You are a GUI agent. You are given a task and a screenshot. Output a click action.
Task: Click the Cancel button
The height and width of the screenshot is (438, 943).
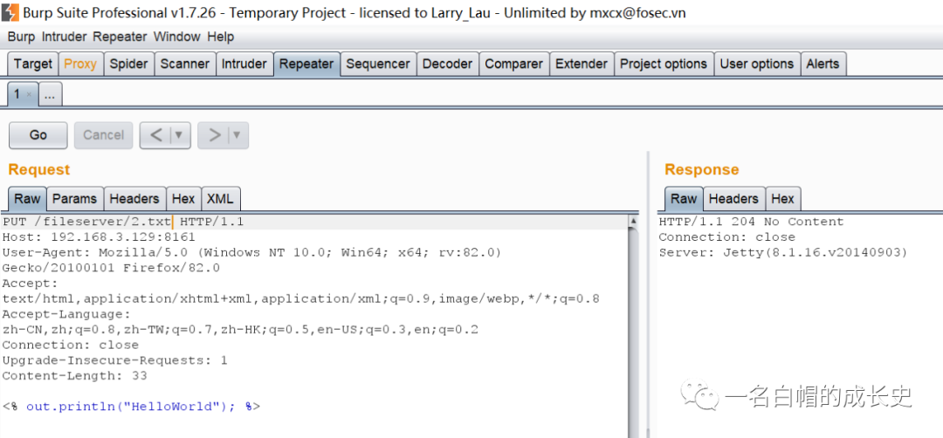click(103, 135)
